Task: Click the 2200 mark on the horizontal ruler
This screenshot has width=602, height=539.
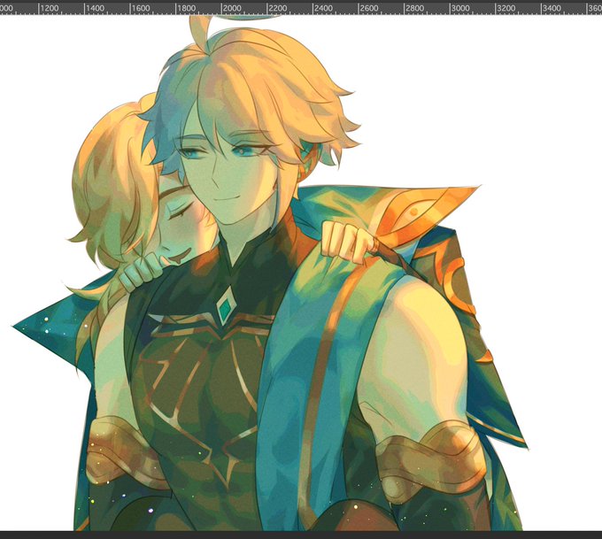Action: (x=278, y=9)
